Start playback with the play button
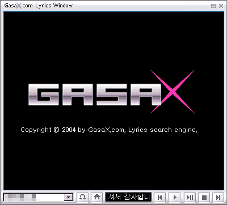This screenshot has width=227, height=205. [x=175, y=197]
